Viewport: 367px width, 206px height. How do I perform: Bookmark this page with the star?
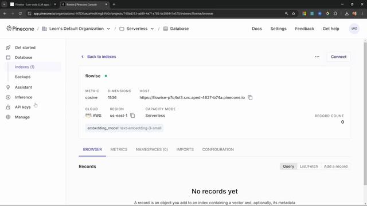click(294, 14)
